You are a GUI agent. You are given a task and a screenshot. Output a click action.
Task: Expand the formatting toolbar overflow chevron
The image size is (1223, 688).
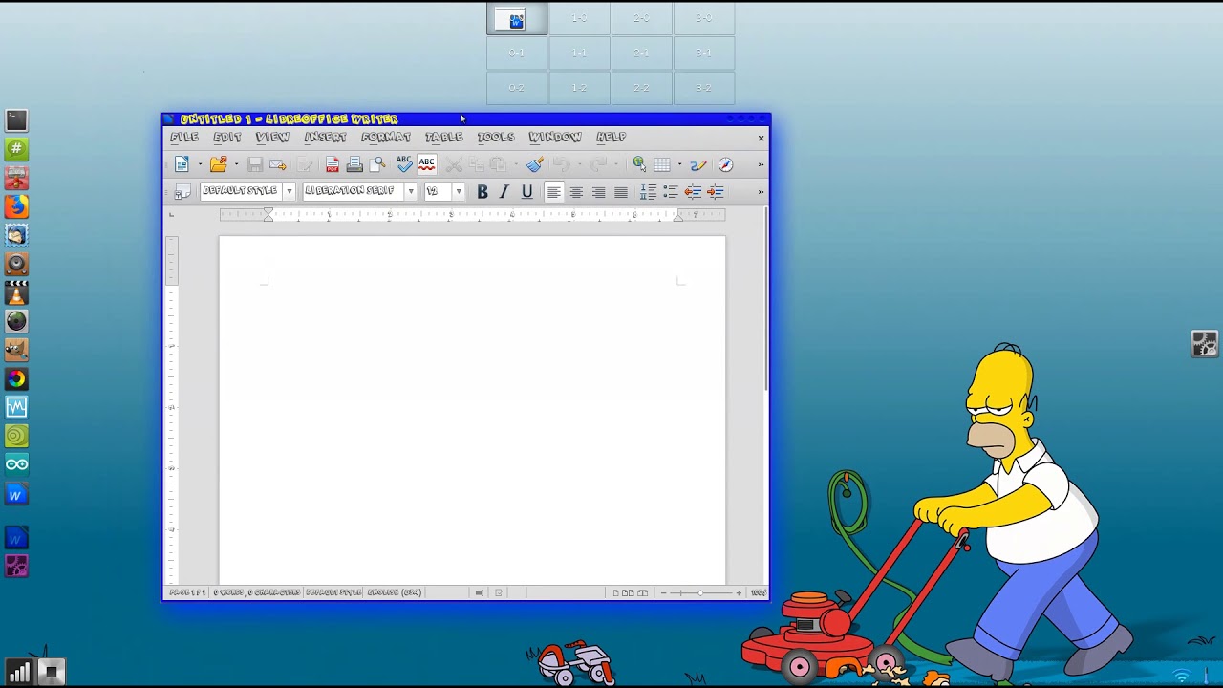[761, 192]
